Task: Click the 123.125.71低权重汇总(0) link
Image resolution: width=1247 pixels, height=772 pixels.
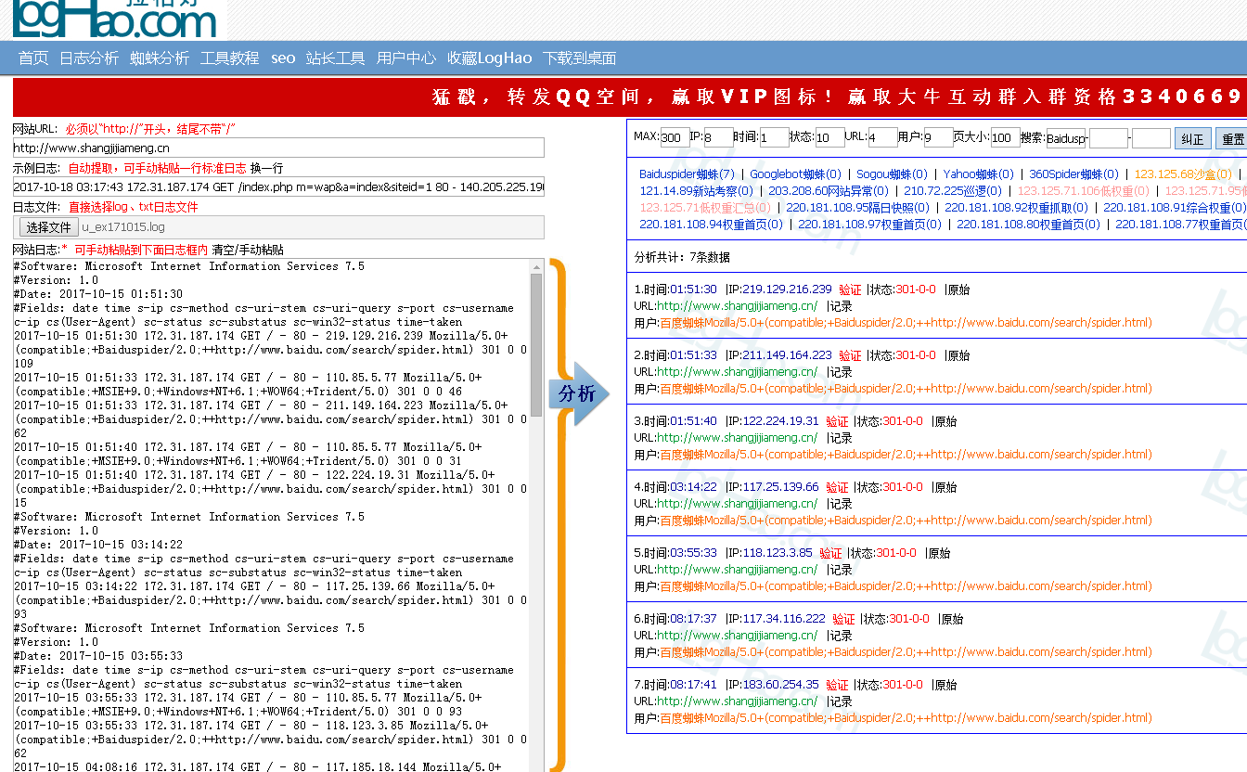Action: click(x=705, y=207)
